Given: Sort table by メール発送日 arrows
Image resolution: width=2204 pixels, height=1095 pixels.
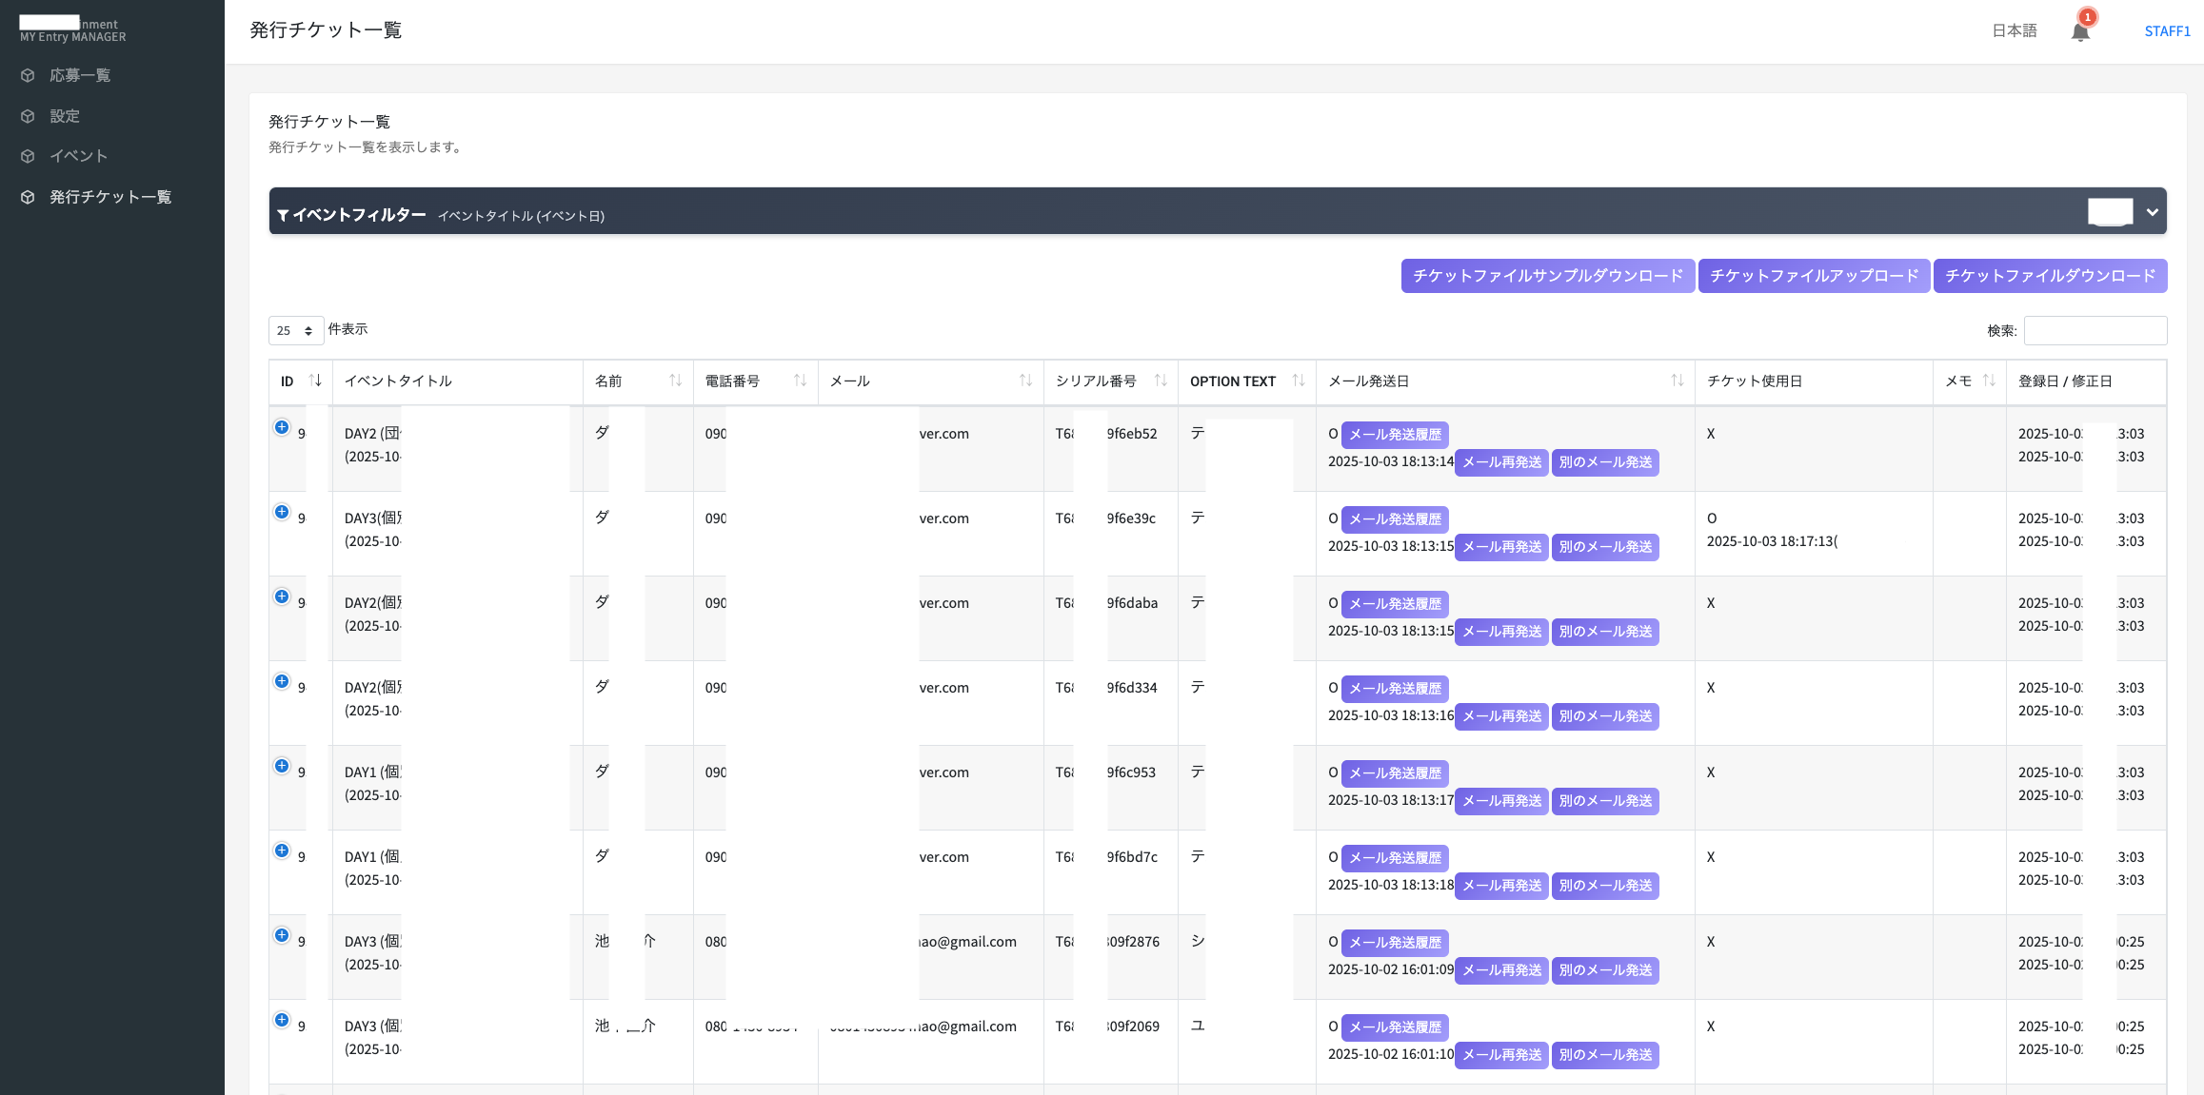Looking at the screenshot, I should [x=1677, y=381].
